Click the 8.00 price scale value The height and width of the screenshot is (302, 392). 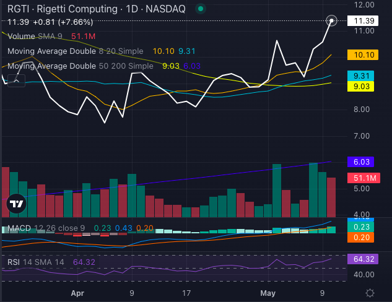pyautogui.click(x=362, y=110)
